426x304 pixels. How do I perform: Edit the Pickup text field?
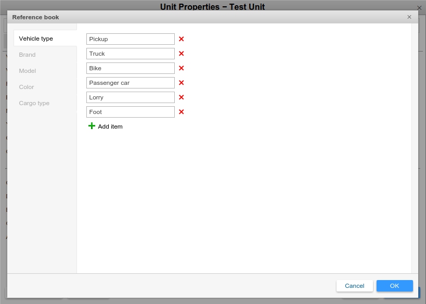pos(130,39)
